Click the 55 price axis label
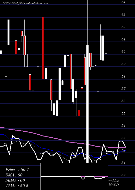 (x=123, y=113)
